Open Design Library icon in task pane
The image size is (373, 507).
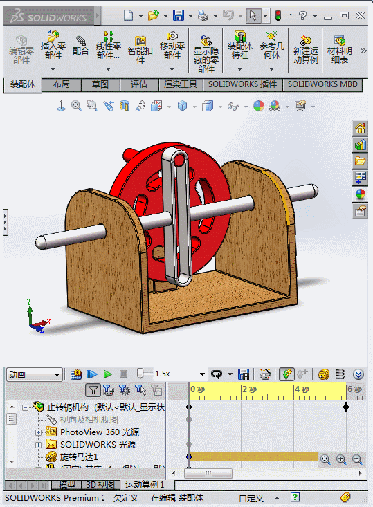coord(360,145)
